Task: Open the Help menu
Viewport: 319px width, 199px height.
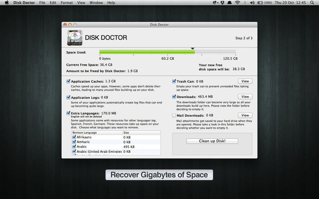Action: (111, 3)
